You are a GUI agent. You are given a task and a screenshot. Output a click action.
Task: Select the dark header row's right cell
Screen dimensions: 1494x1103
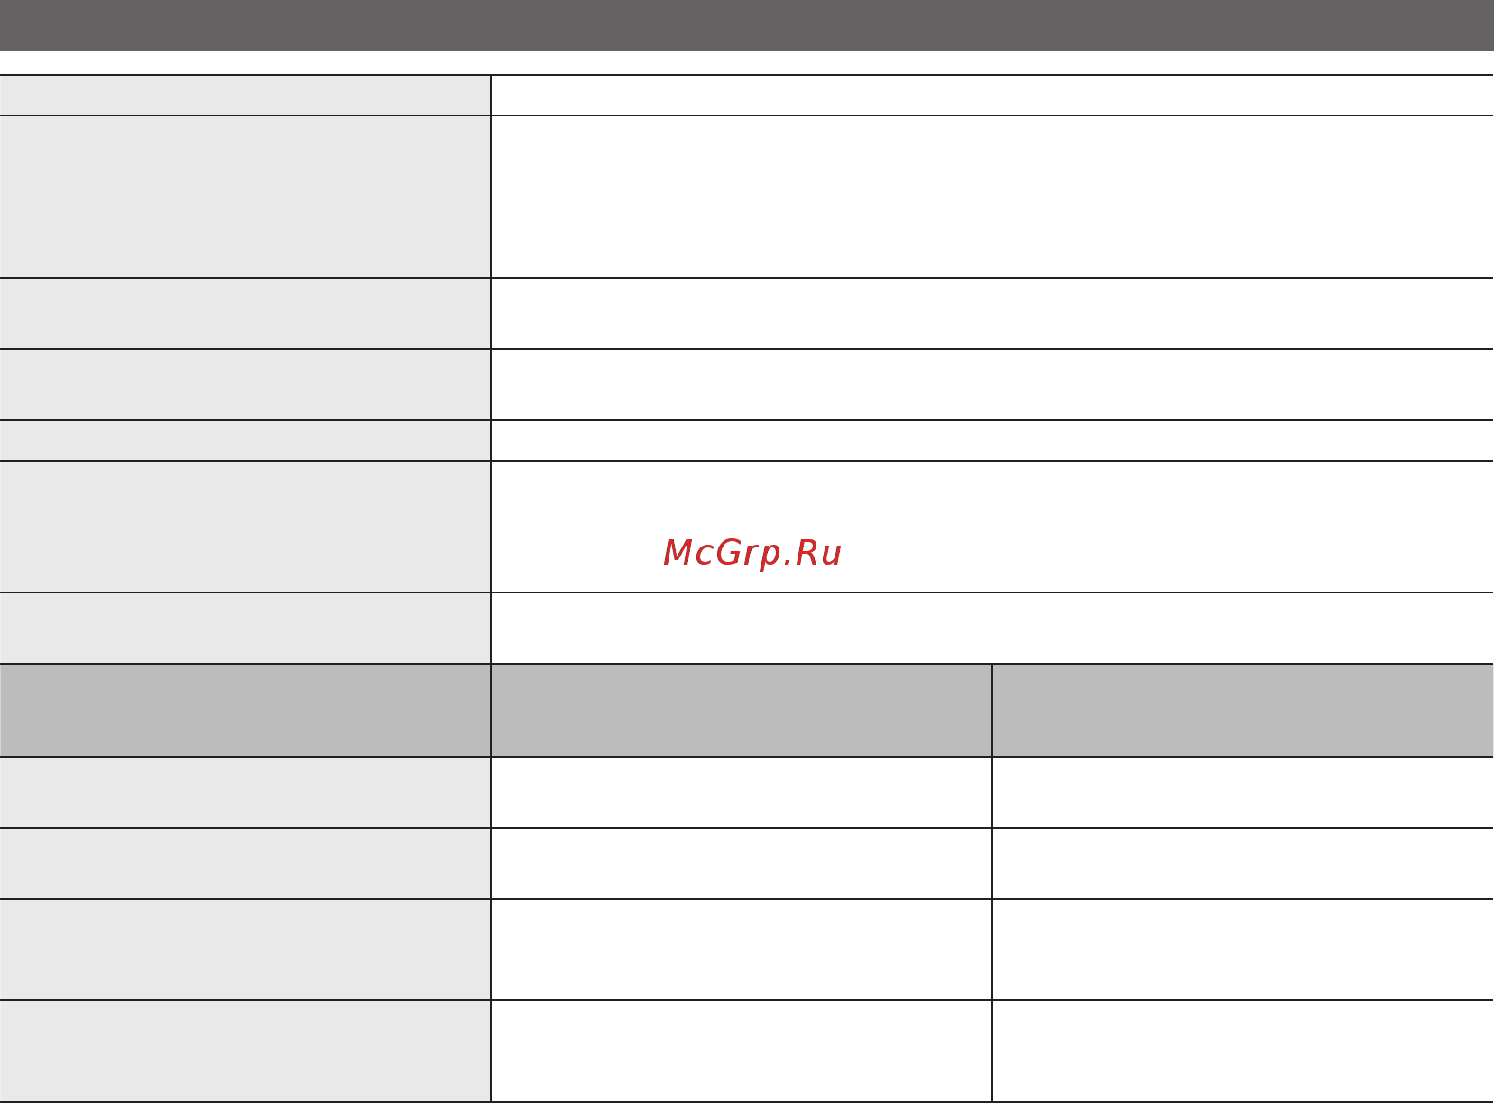click(x=1244, y=711)
